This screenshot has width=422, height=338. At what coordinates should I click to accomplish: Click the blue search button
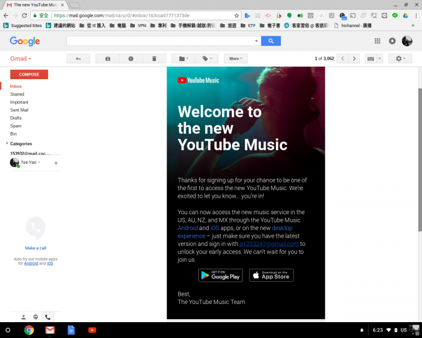271,41
